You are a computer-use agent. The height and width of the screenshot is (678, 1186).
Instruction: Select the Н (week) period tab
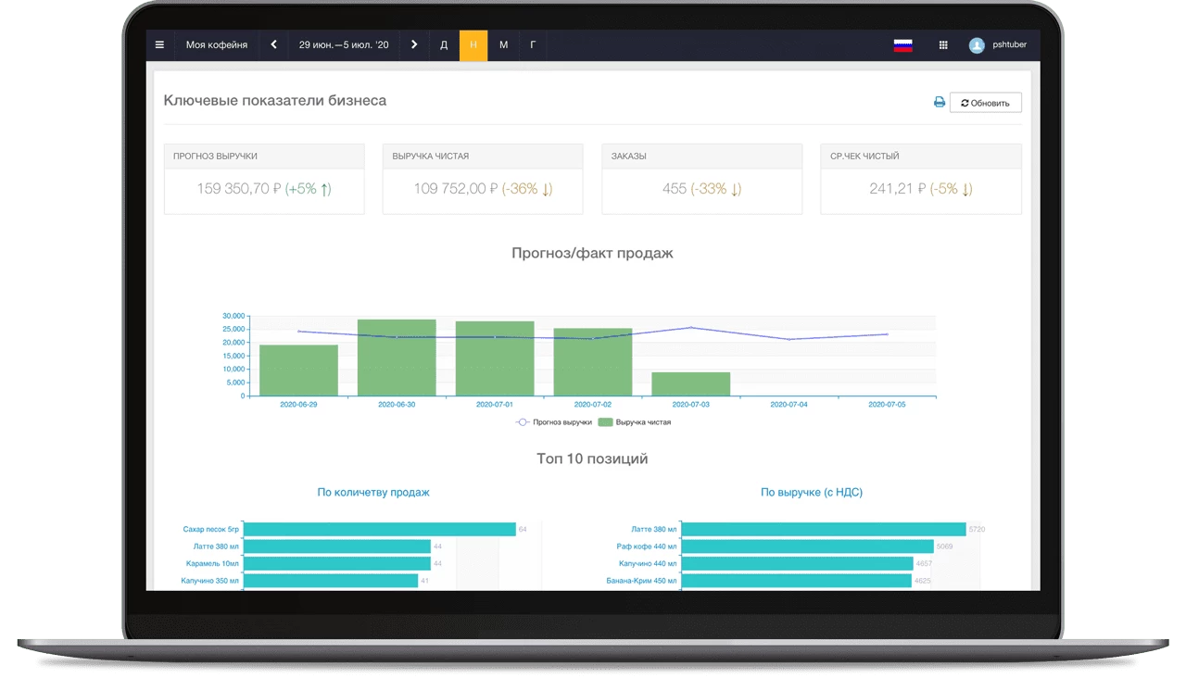click(473, 44)
